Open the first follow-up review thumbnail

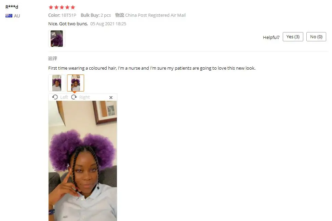coord(57,83)
